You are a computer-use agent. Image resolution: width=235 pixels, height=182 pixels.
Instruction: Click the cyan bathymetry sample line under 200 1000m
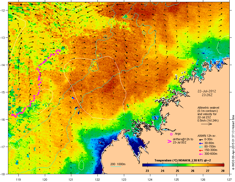coord(116,166)
